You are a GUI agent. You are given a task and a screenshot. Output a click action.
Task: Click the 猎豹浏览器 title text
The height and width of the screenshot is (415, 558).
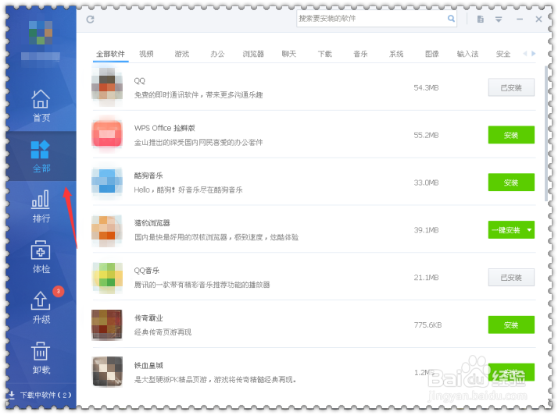pyautogui.click(x=152, y=223)
